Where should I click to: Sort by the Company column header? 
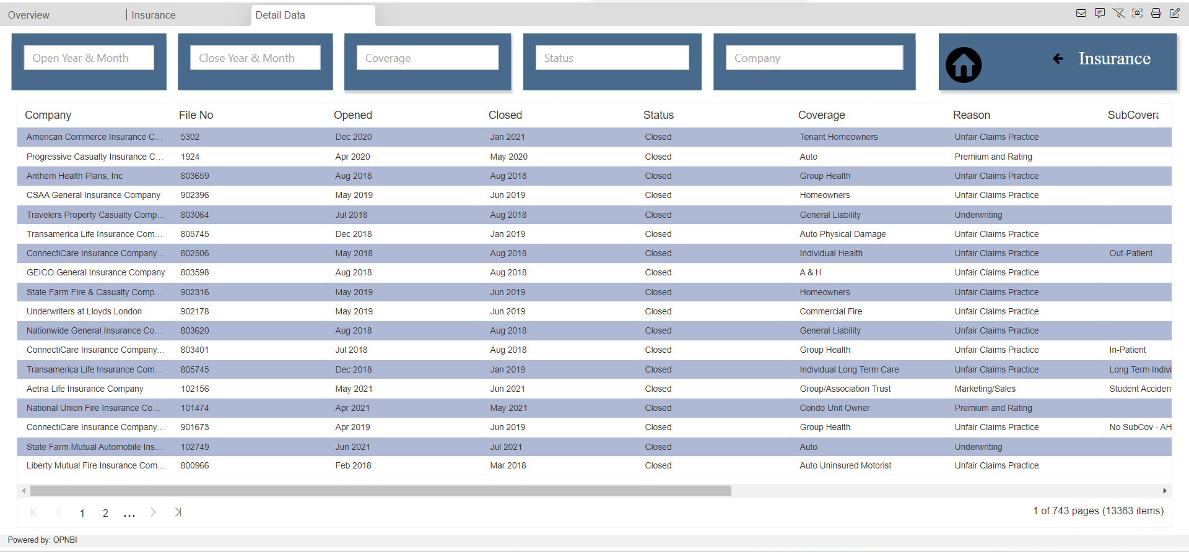[48, 115]
